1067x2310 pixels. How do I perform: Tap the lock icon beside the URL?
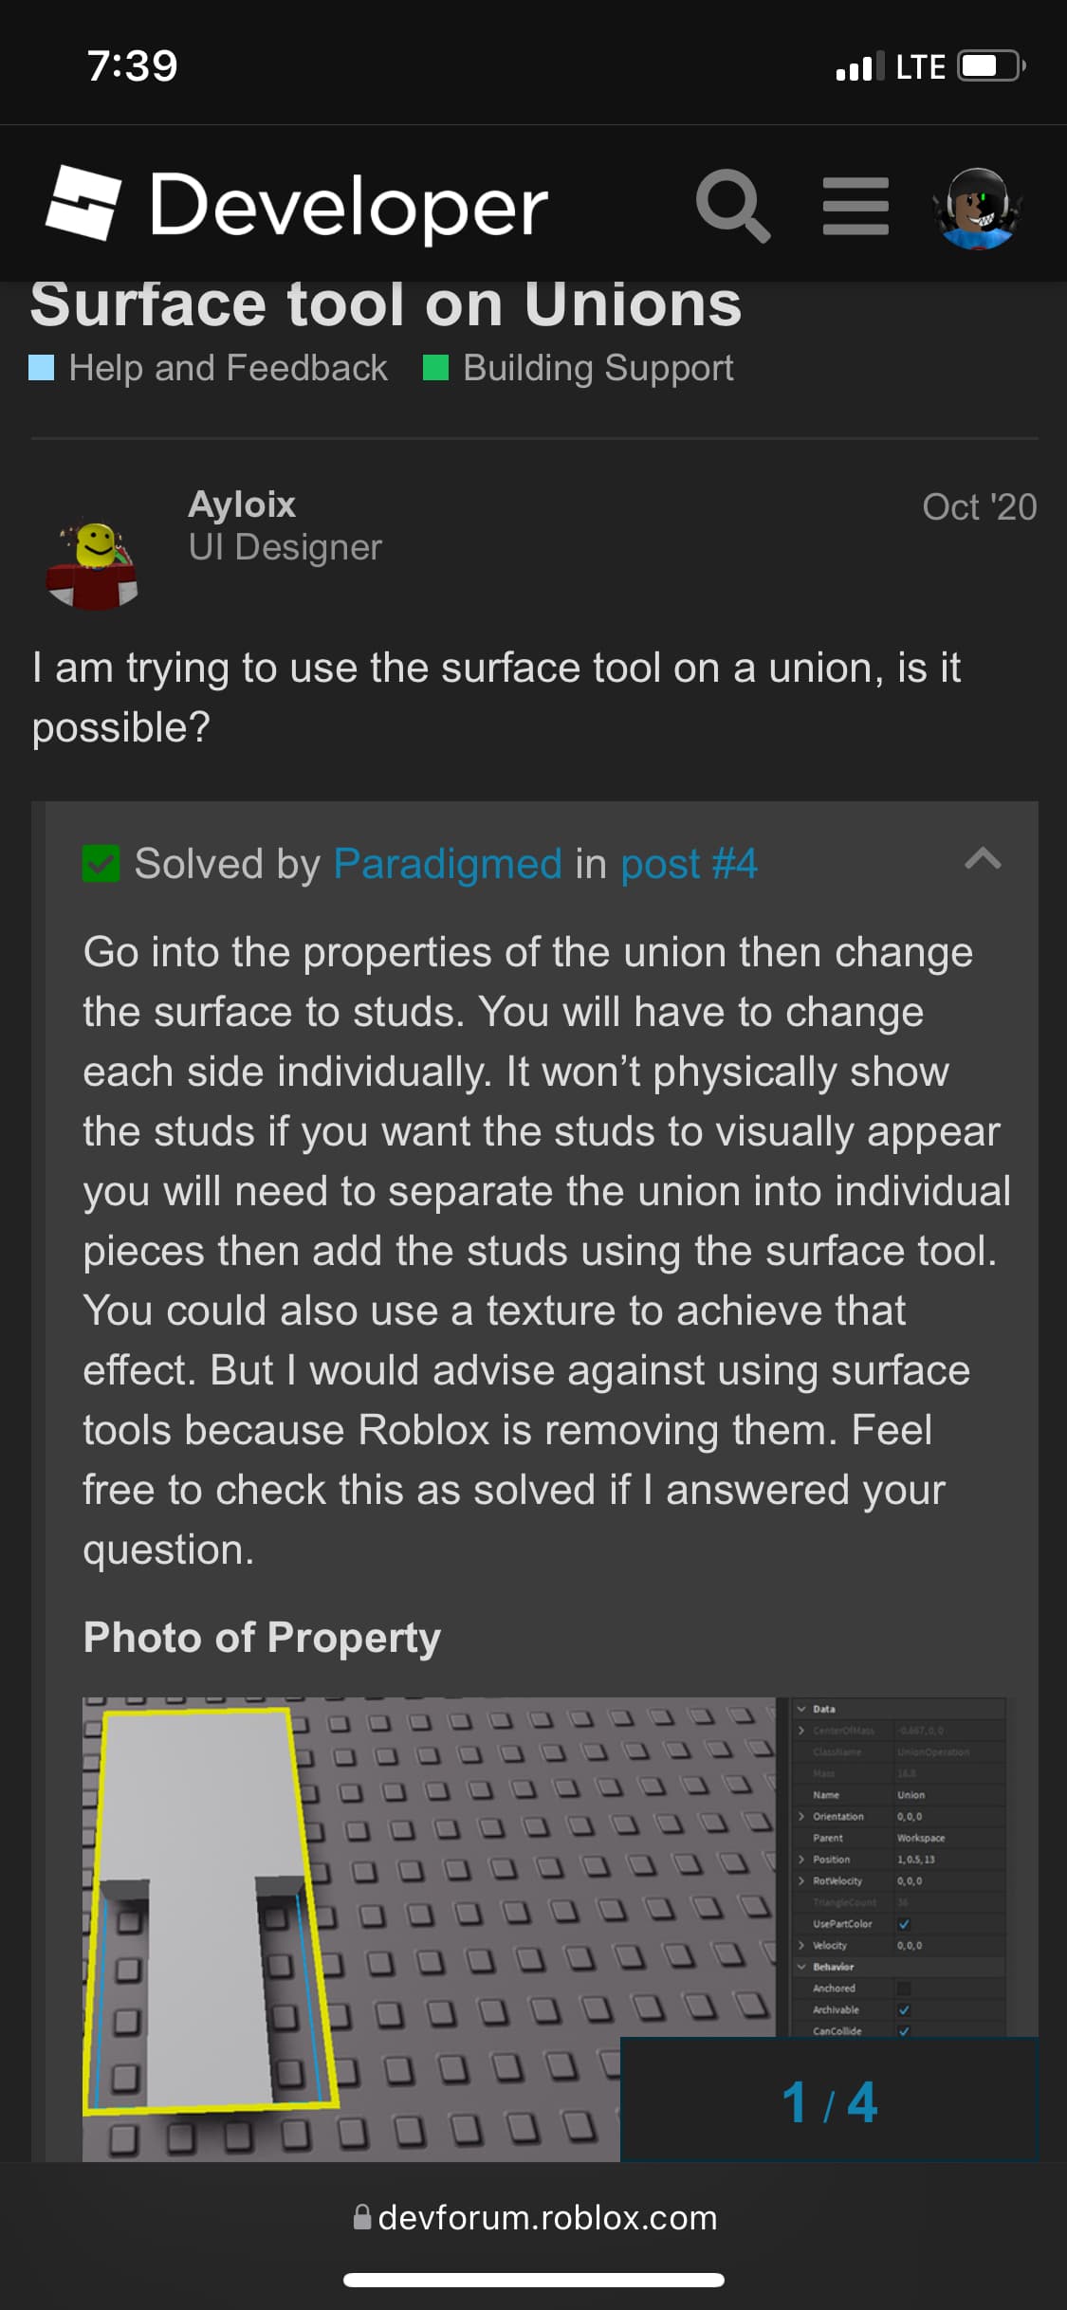(361, 2217)
